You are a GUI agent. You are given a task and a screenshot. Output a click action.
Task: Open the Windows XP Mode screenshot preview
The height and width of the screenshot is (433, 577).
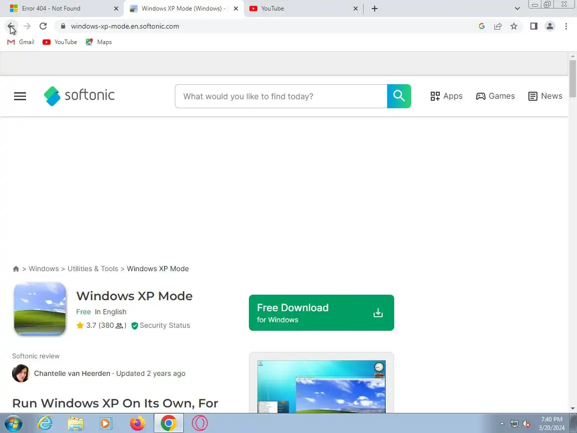coord(321,386)
